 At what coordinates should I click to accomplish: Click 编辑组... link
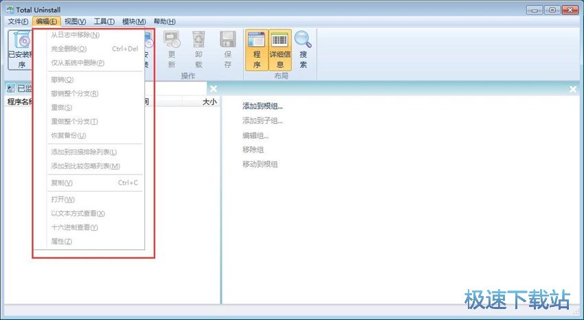[256, 136]
